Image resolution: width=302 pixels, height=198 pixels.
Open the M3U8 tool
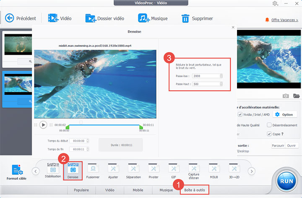(214, 170)
